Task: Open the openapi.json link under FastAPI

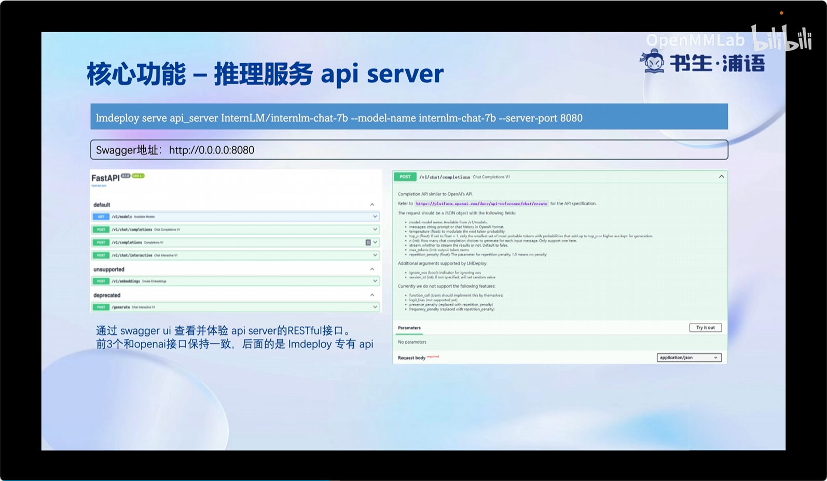Action: [99, 185]
